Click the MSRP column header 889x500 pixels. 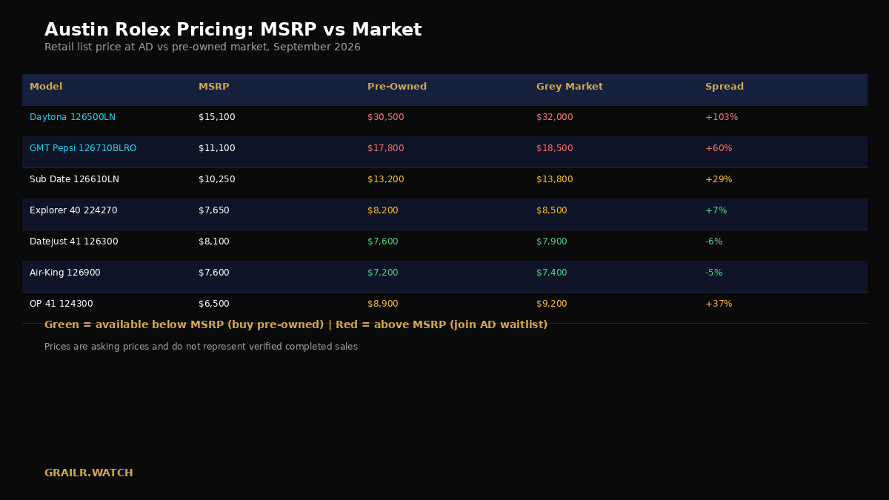pyautogui.click(x=214, y=87)
